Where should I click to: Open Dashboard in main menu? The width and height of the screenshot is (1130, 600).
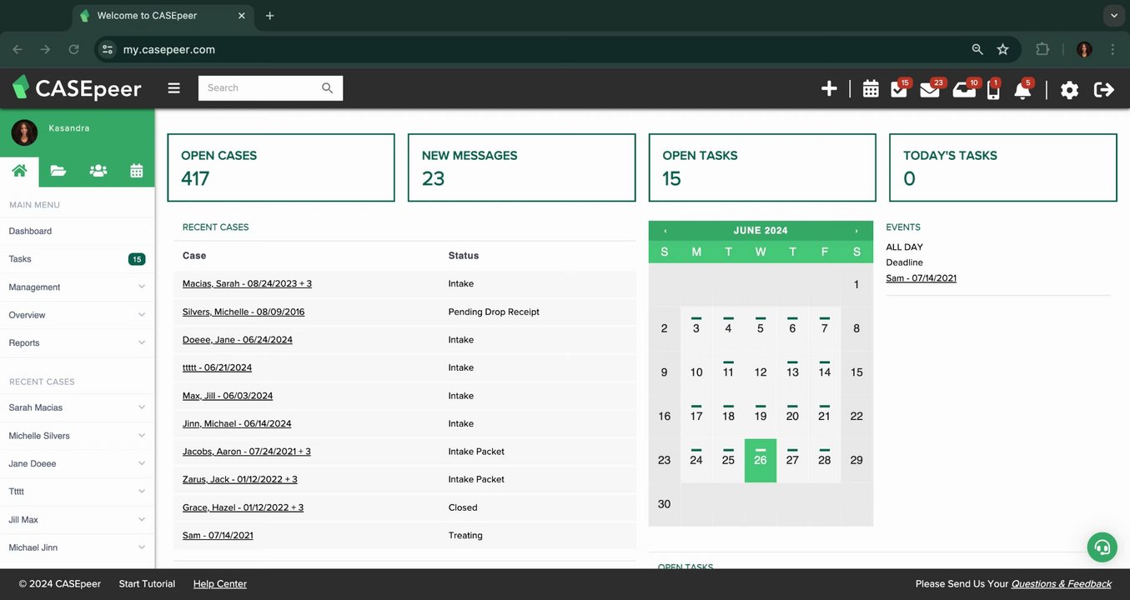[x=30, y=231]
